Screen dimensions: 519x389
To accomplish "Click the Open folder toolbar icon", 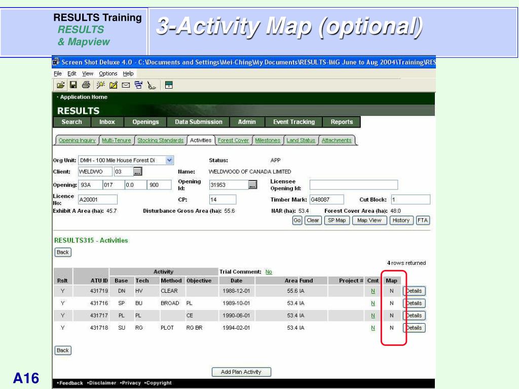I will tap(61, 85).
